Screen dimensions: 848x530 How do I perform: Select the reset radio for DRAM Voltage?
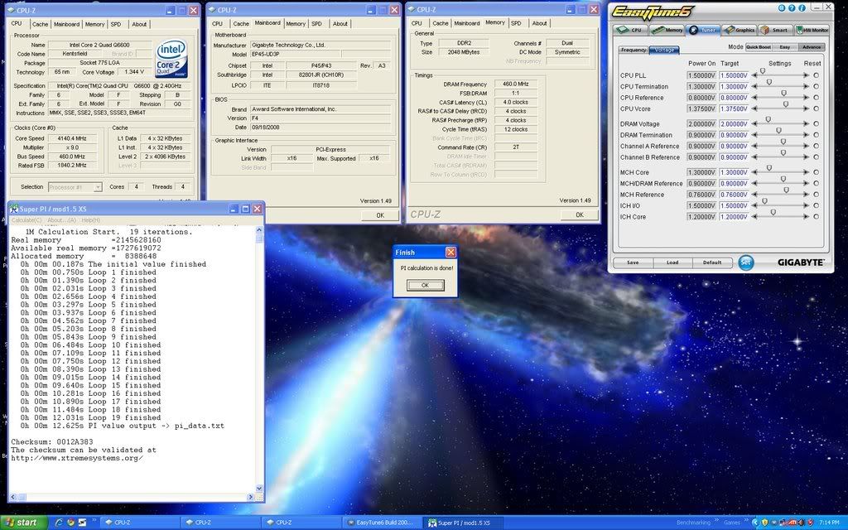[816, 124]
